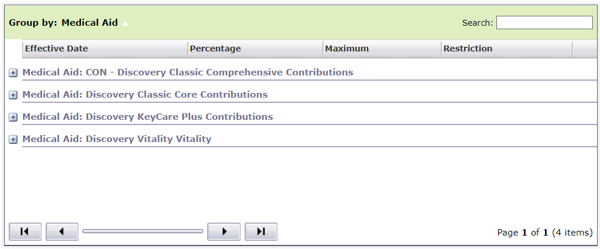Screen dimensions: 600x249
Task: Focus the Search input field
Action: click(x=544, y=23)
